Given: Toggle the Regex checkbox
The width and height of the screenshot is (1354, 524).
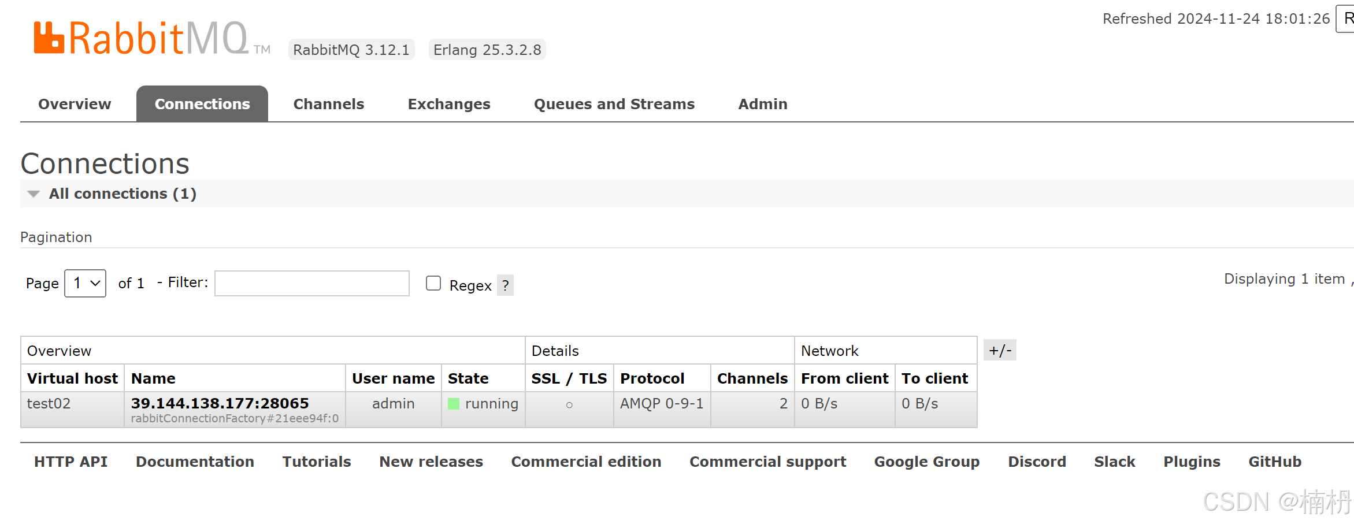Looking at the screenshot, I should tap(433, 283).
